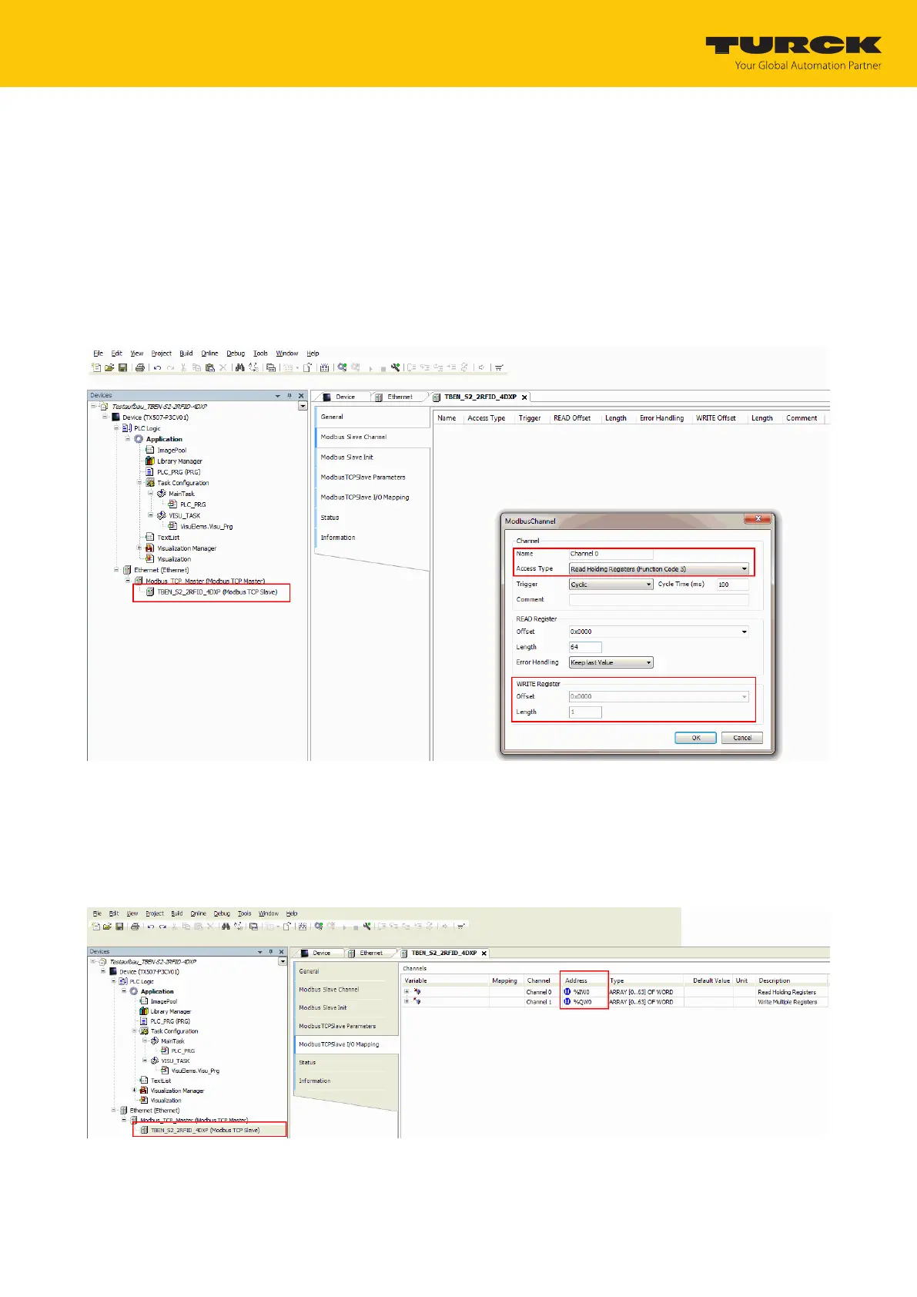This screenshot has height=1297, width=917.
Task: Click the Print icon in the ModbusChannel screenshot toolbar
Action: tap(140, 368)
